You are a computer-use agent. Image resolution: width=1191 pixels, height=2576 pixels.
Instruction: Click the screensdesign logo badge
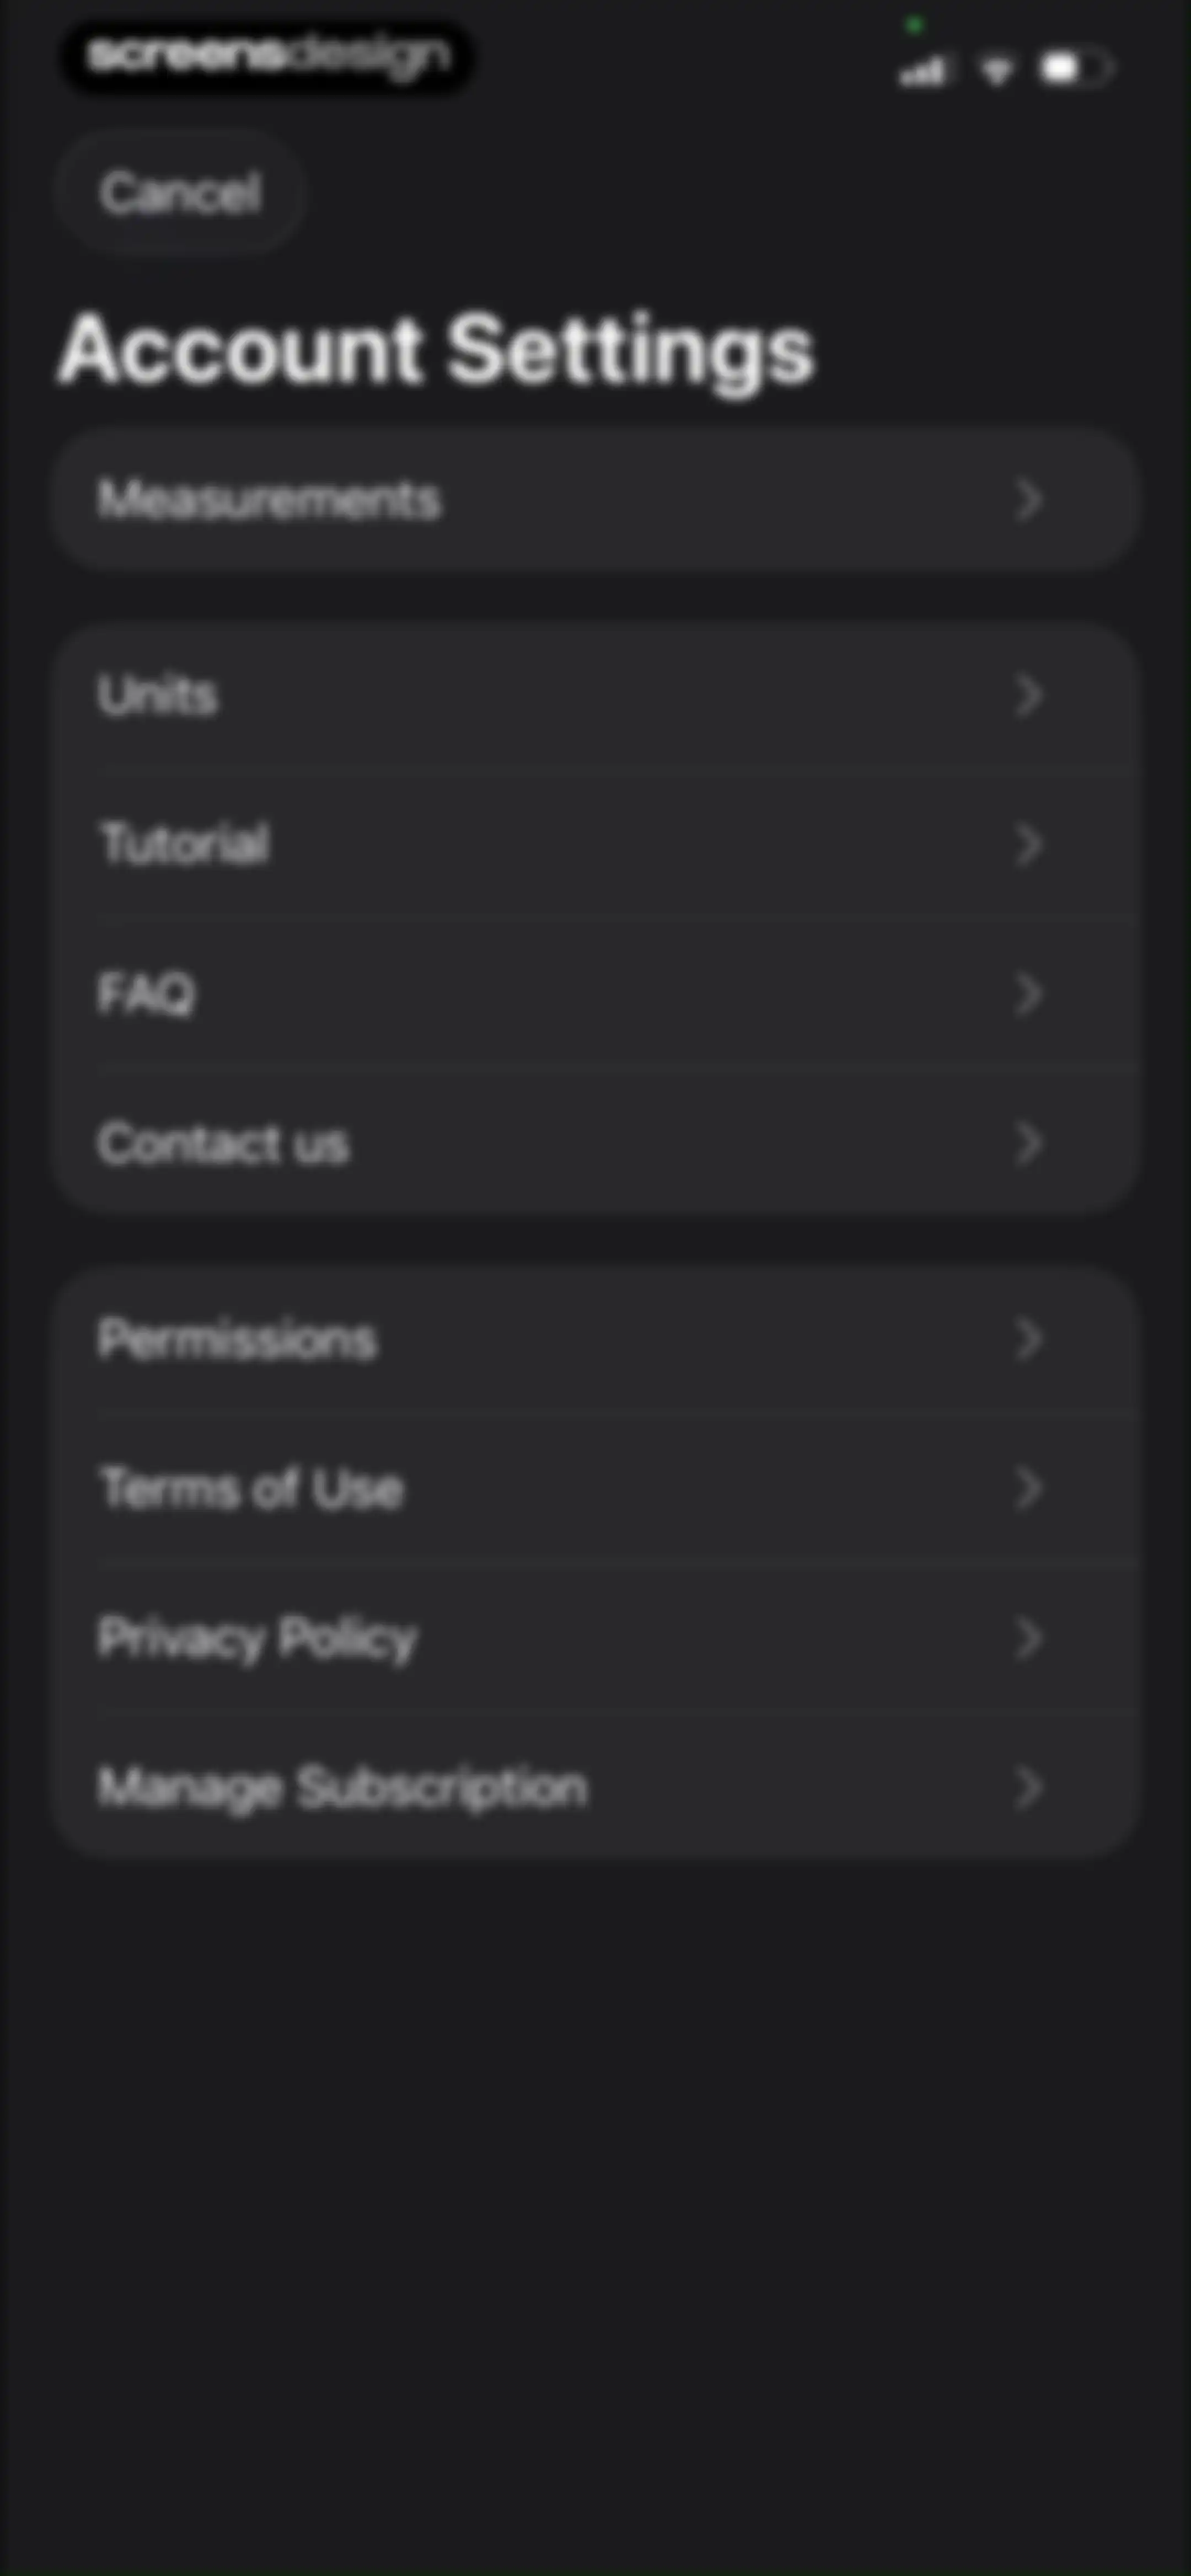point(268,57)
